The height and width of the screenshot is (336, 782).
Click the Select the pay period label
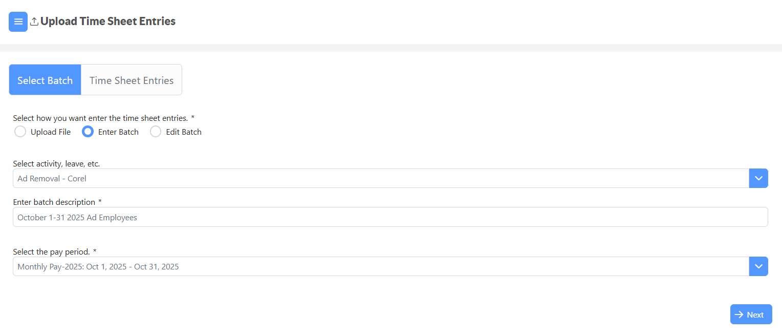pyautogui.click(x=55, y=252)
